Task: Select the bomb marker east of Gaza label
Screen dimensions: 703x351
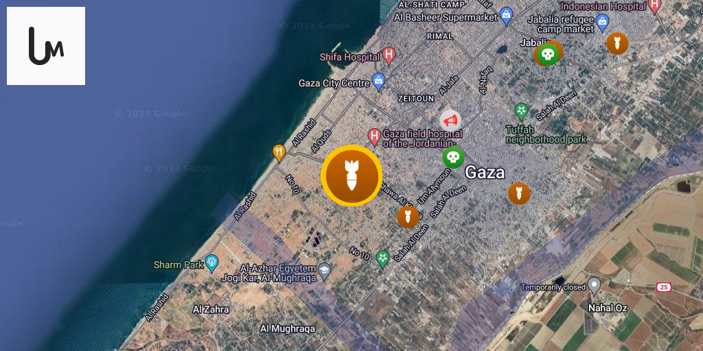Action: [x=519, y=194]
